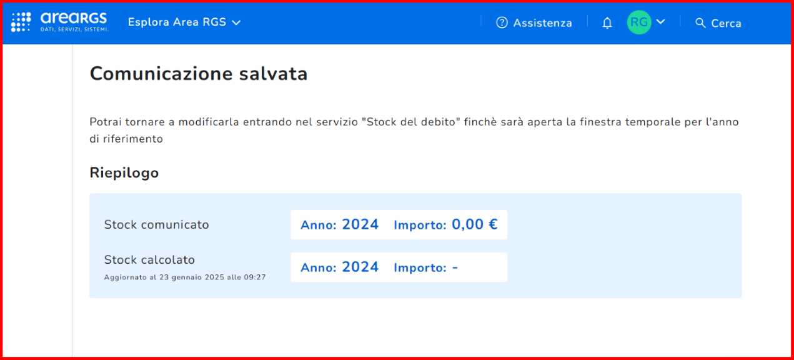Expand the chevron beside Esplora Area RGS
The height and width of the screenshot is (360, 794).
click(236, 22)
